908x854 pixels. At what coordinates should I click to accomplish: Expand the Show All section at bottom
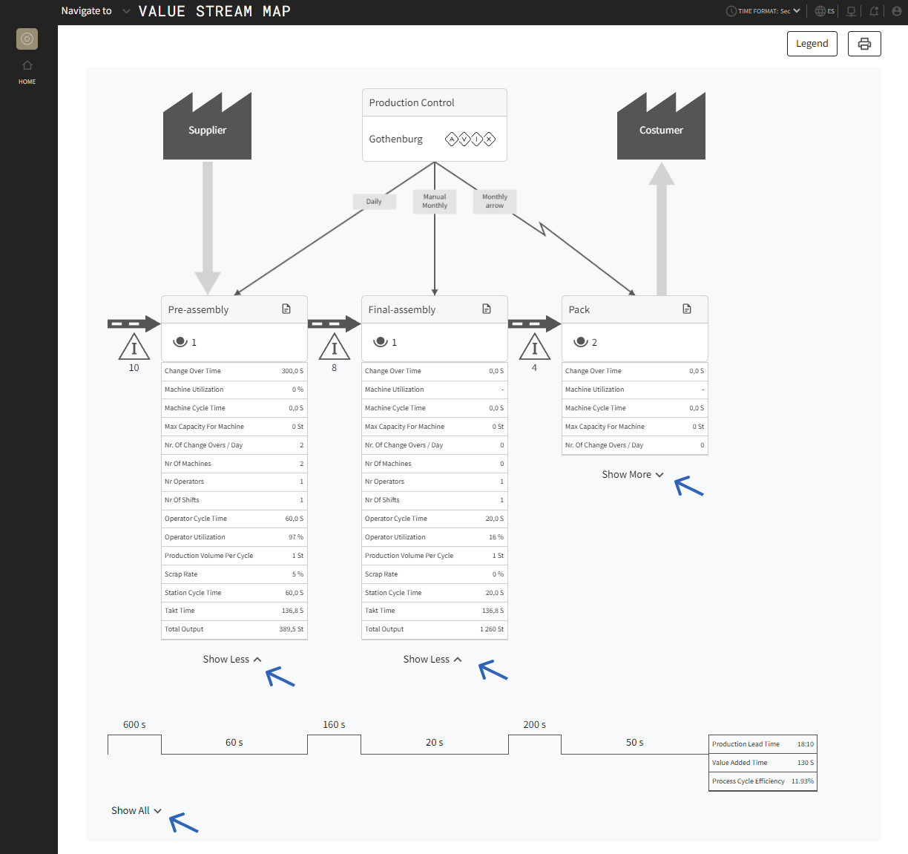(136, 810)
